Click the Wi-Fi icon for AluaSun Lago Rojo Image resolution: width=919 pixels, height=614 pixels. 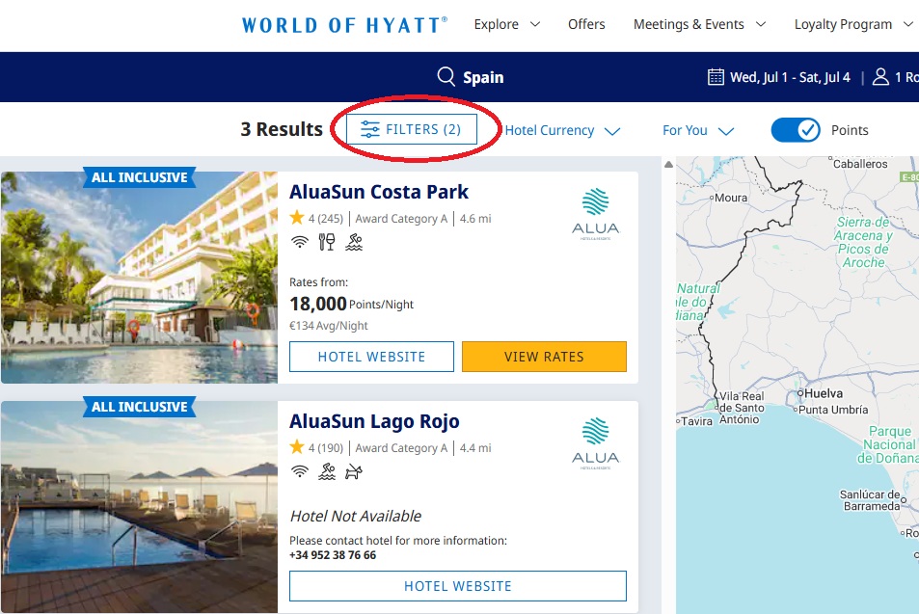click(300, 471)
